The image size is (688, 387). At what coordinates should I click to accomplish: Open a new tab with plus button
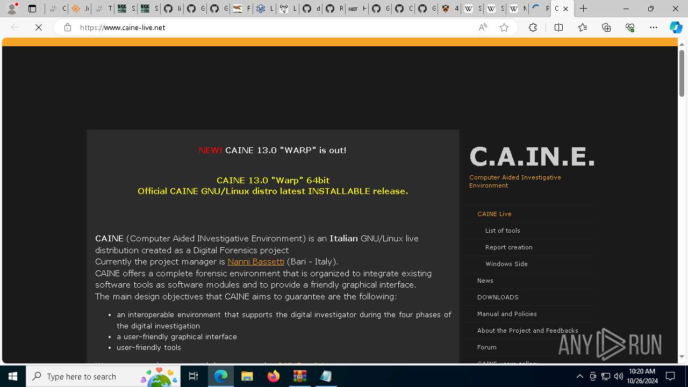(x=583, y=9)
